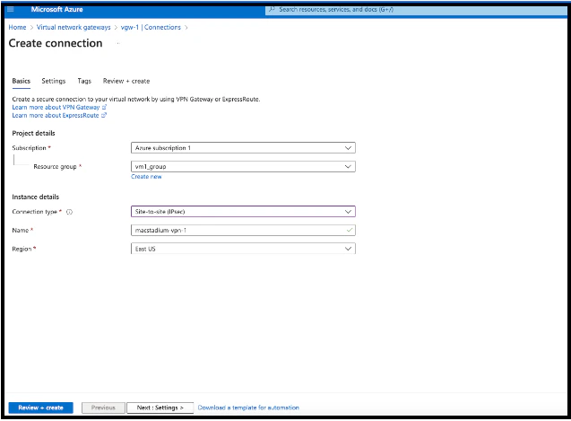Click Create new resource group link
The height and width of the screenshot is (421, 571).
point(146,177)
